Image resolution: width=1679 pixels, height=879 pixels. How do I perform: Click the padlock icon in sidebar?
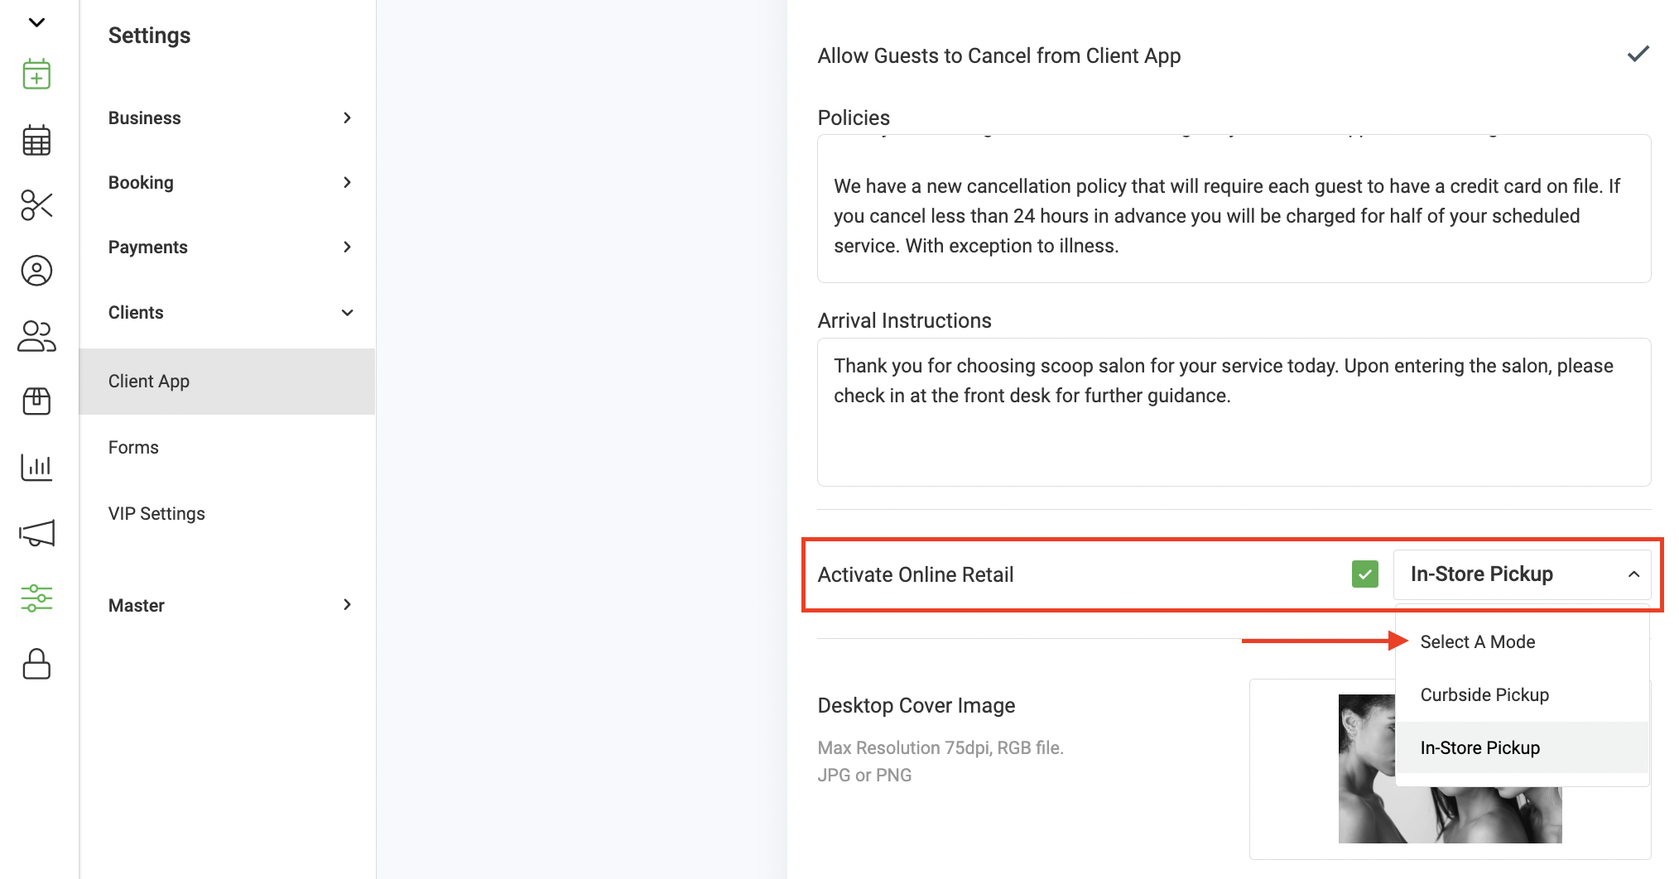point(36,664)
